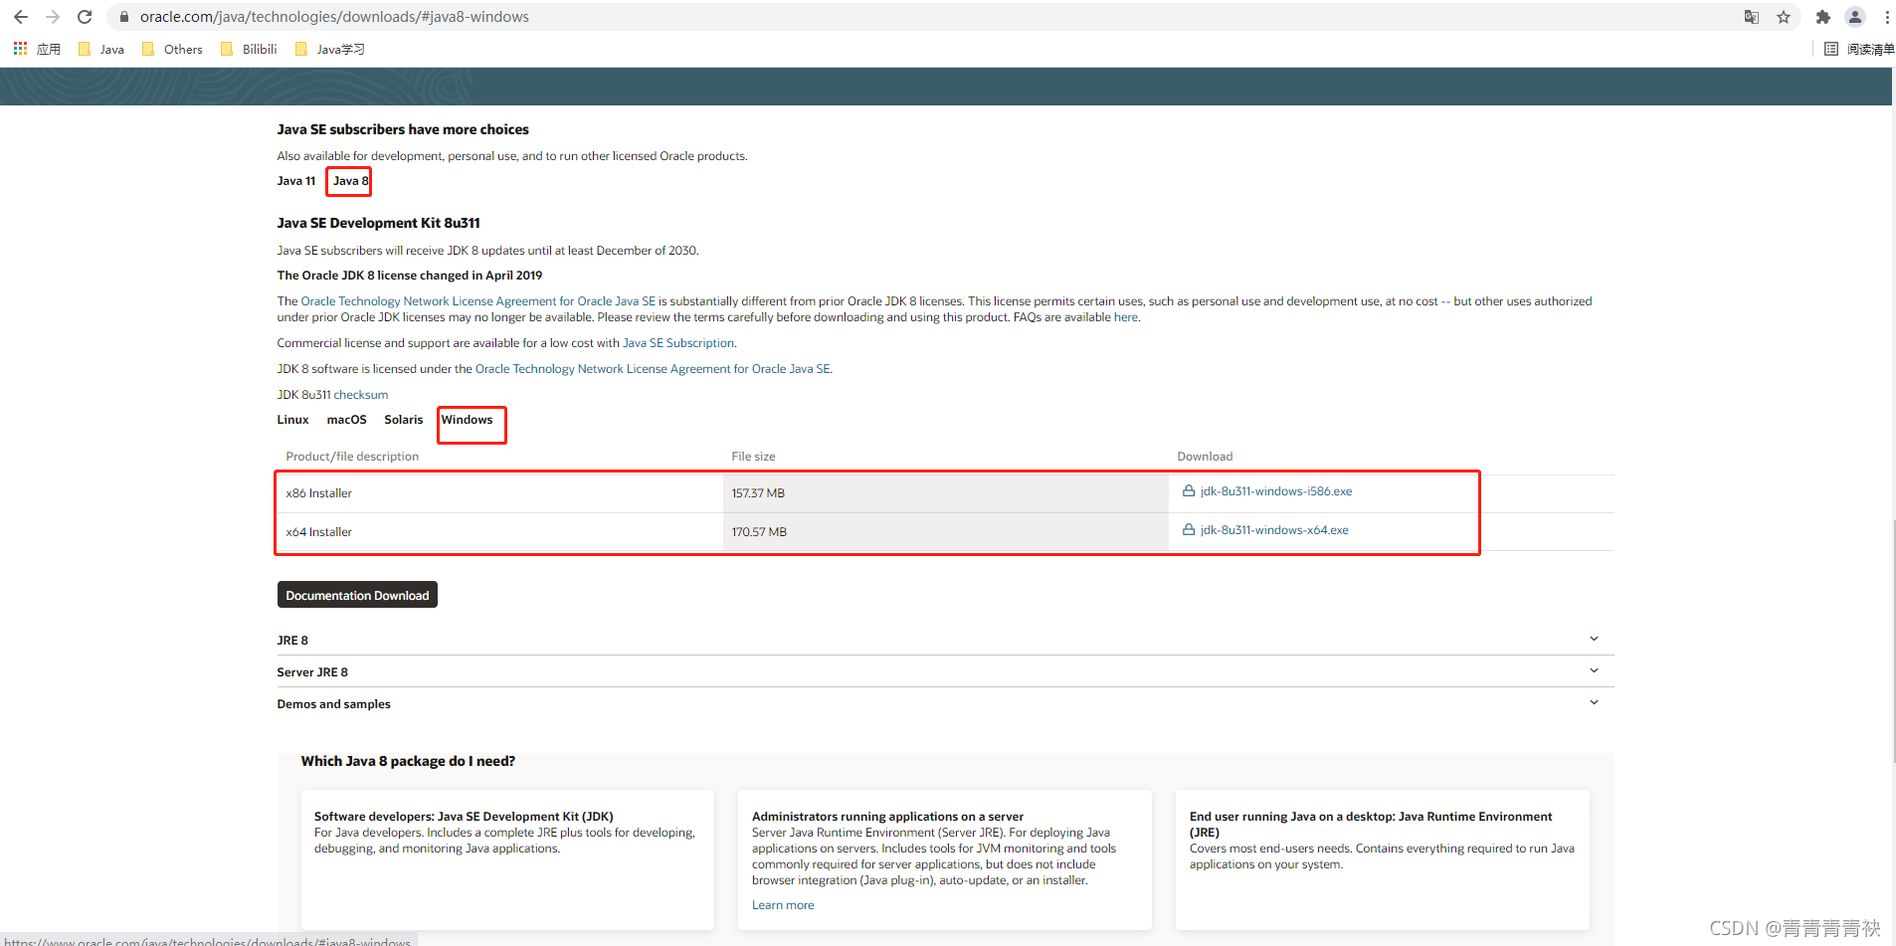Open the JDK 8u311 checksum link
The image size is (1896, 946).
click(361, 395)
